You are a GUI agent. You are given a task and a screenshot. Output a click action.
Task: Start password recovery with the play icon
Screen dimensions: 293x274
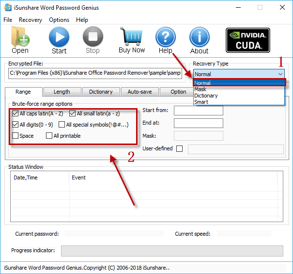[x=59, y=37]
